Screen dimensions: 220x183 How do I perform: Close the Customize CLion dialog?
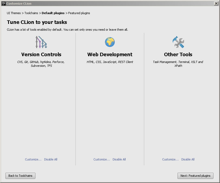click(x=216, y=3)
